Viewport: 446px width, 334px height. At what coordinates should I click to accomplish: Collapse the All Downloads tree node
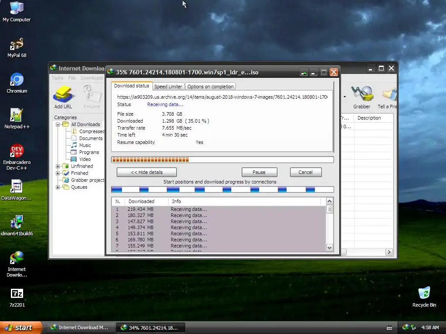coord(58,124)
